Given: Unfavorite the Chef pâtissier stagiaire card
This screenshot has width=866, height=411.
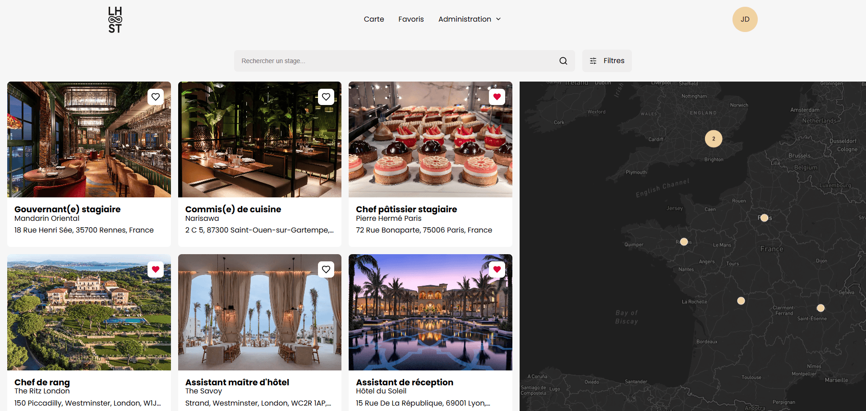Looking at the screenshot, I should click(x=497, y=97).
